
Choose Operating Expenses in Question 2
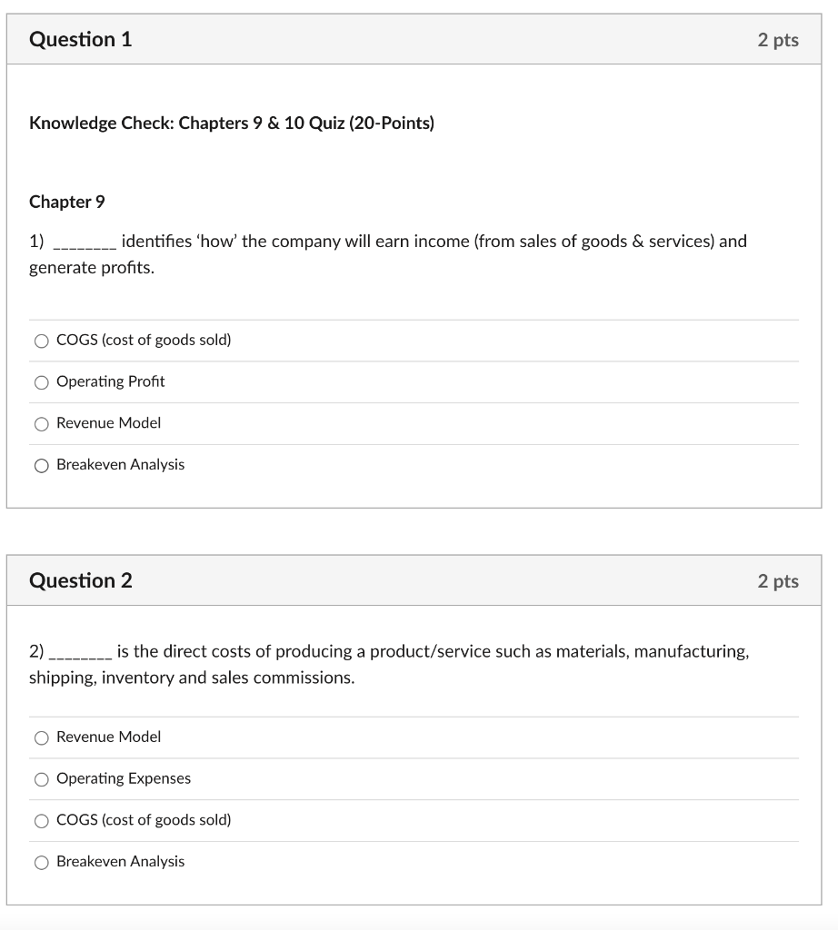[41, 778]
